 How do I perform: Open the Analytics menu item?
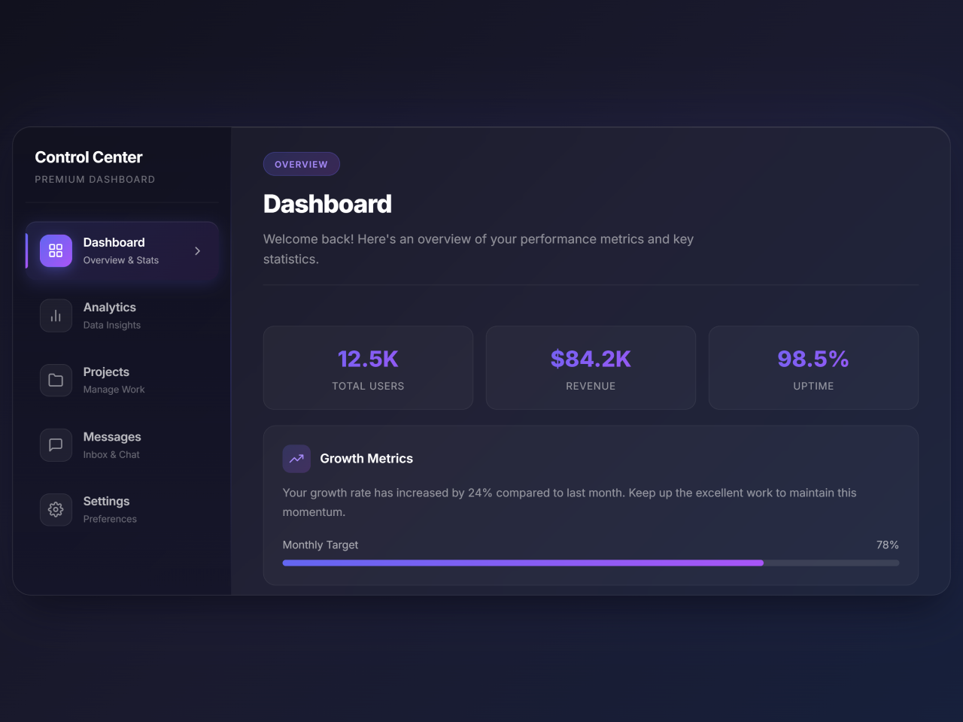tap(110, 308)
